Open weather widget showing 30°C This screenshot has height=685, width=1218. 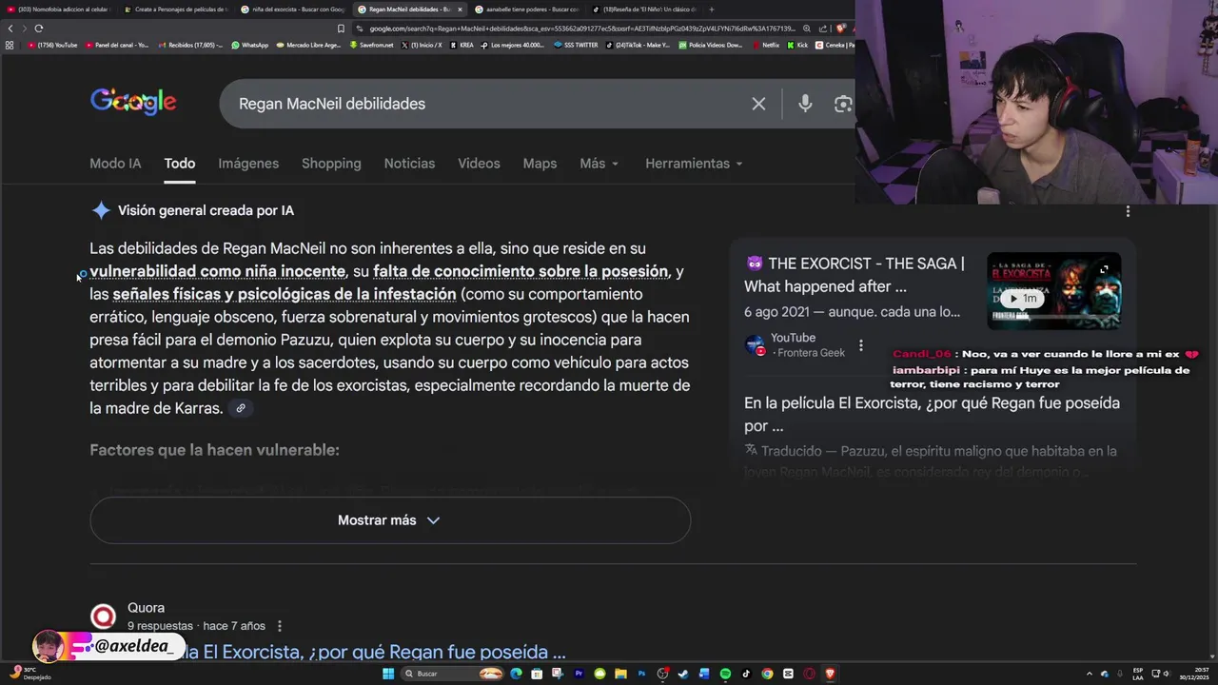[x=29, y=674]
